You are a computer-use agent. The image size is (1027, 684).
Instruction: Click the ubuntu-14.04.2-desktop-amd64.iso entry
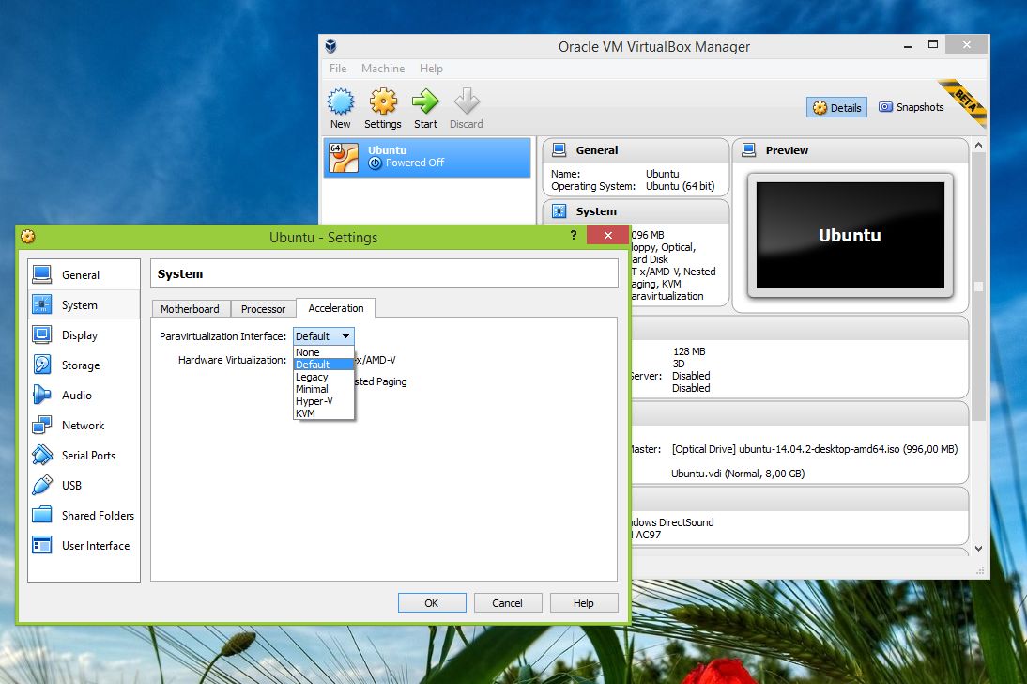(815, 449)
